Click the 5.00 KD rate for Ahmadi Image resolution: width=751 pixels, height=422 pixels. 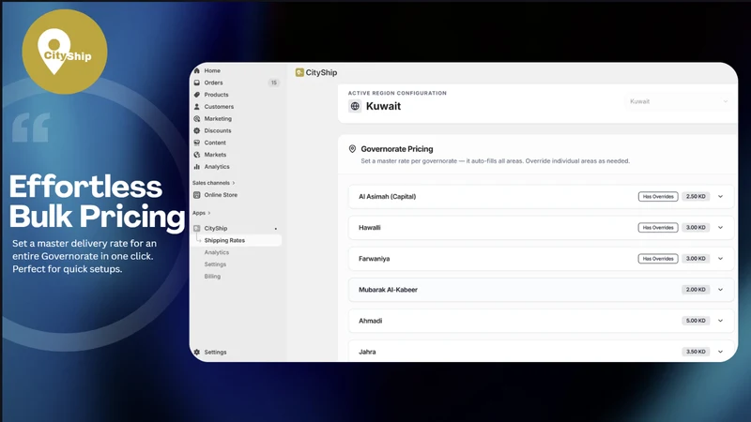(696, 321)
